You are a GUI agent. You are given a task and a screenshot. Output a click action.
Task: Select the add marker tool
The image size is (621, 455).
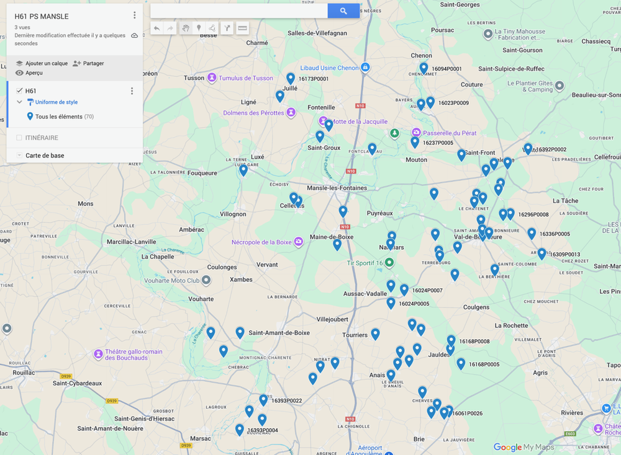click(199, 28)
